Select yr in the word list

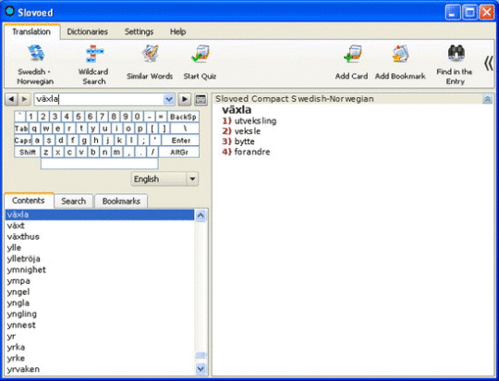point(99,336)
